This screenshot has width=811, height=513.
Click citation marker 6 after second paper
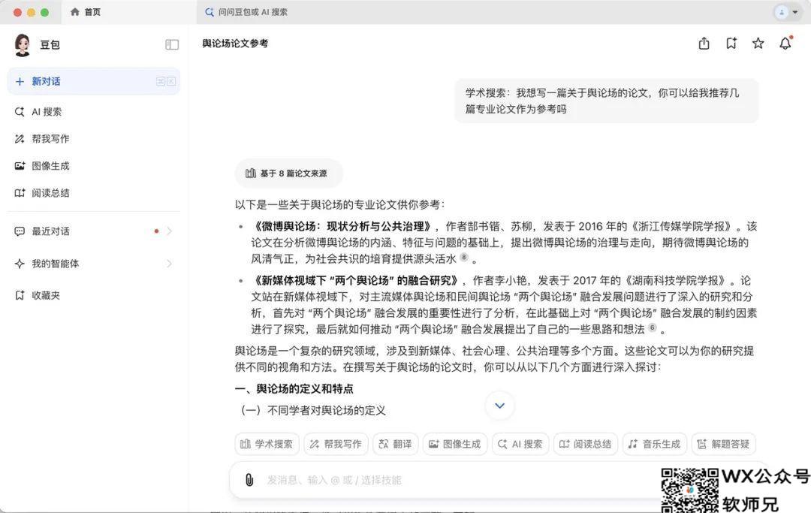point(653,327)
